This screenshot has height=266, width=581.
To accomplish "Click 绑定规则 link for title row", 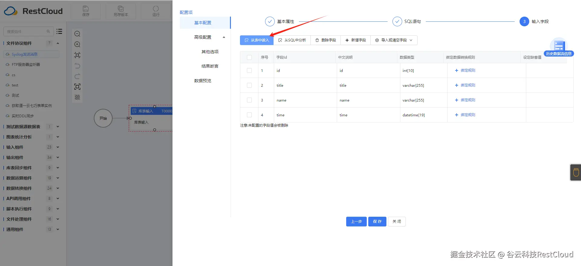I will pyautogui.click(x=465, y=85).
